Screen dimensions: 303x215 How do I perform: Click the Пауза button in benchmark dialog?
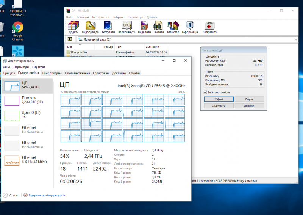pyautogui.click(x=249, y=99)
